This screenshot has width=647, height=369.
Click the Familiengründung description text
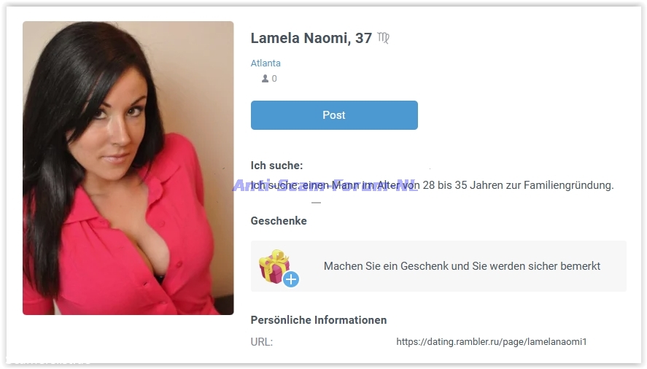432,185
